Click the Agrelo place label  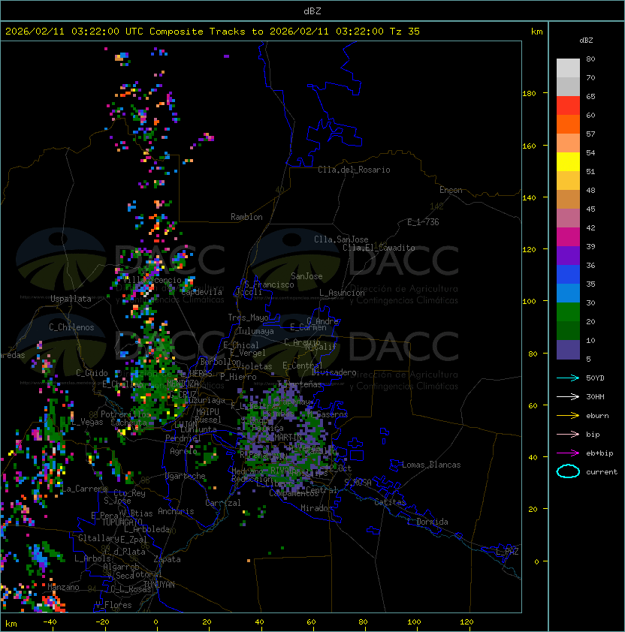coord(183,451)
